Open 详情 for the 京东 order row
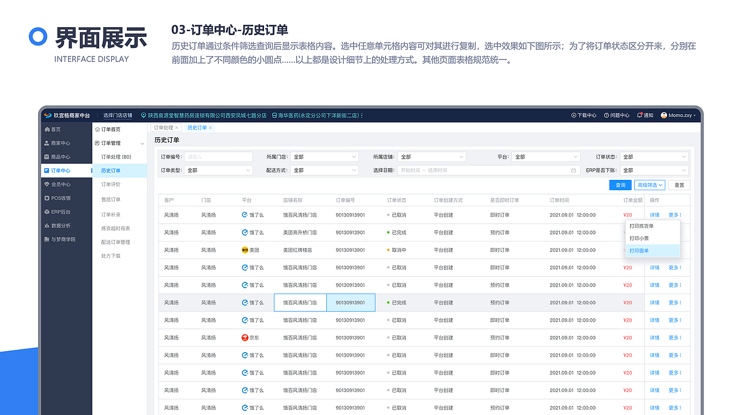Viewport: 738px width, 415px height. click(654, 338)
